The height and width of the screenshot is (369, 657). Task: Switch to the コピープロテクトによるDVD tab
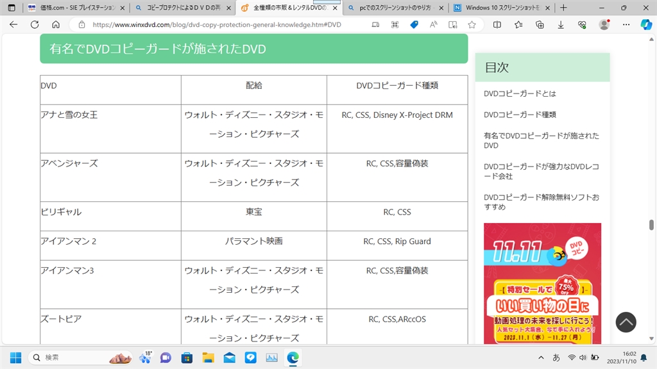coord(183,8)
